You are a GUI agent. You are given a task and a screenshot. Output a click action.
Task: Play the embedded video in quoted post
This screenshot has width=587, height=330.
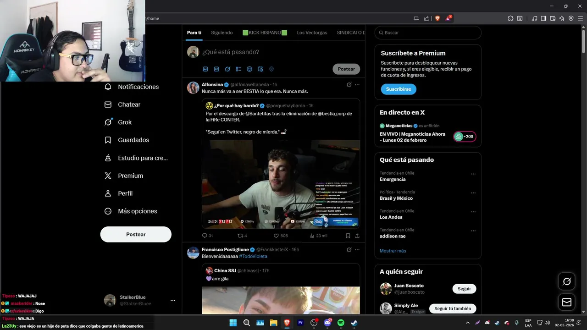(x=281, y=184)
